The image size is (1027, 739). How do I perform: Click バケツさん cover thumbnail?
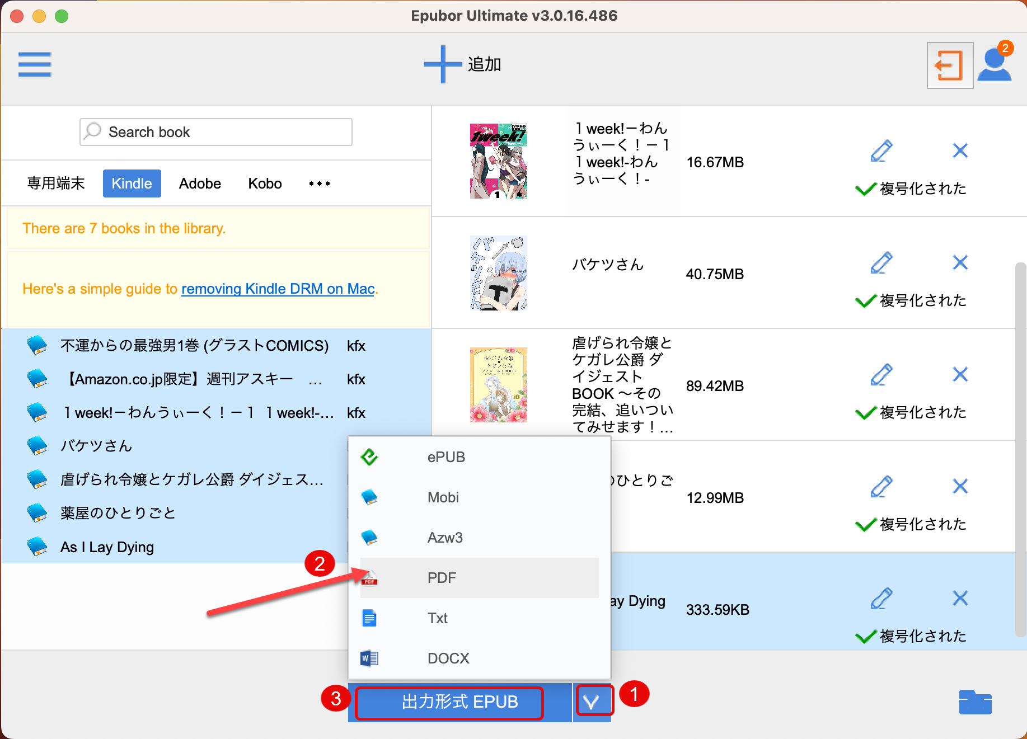498,273
